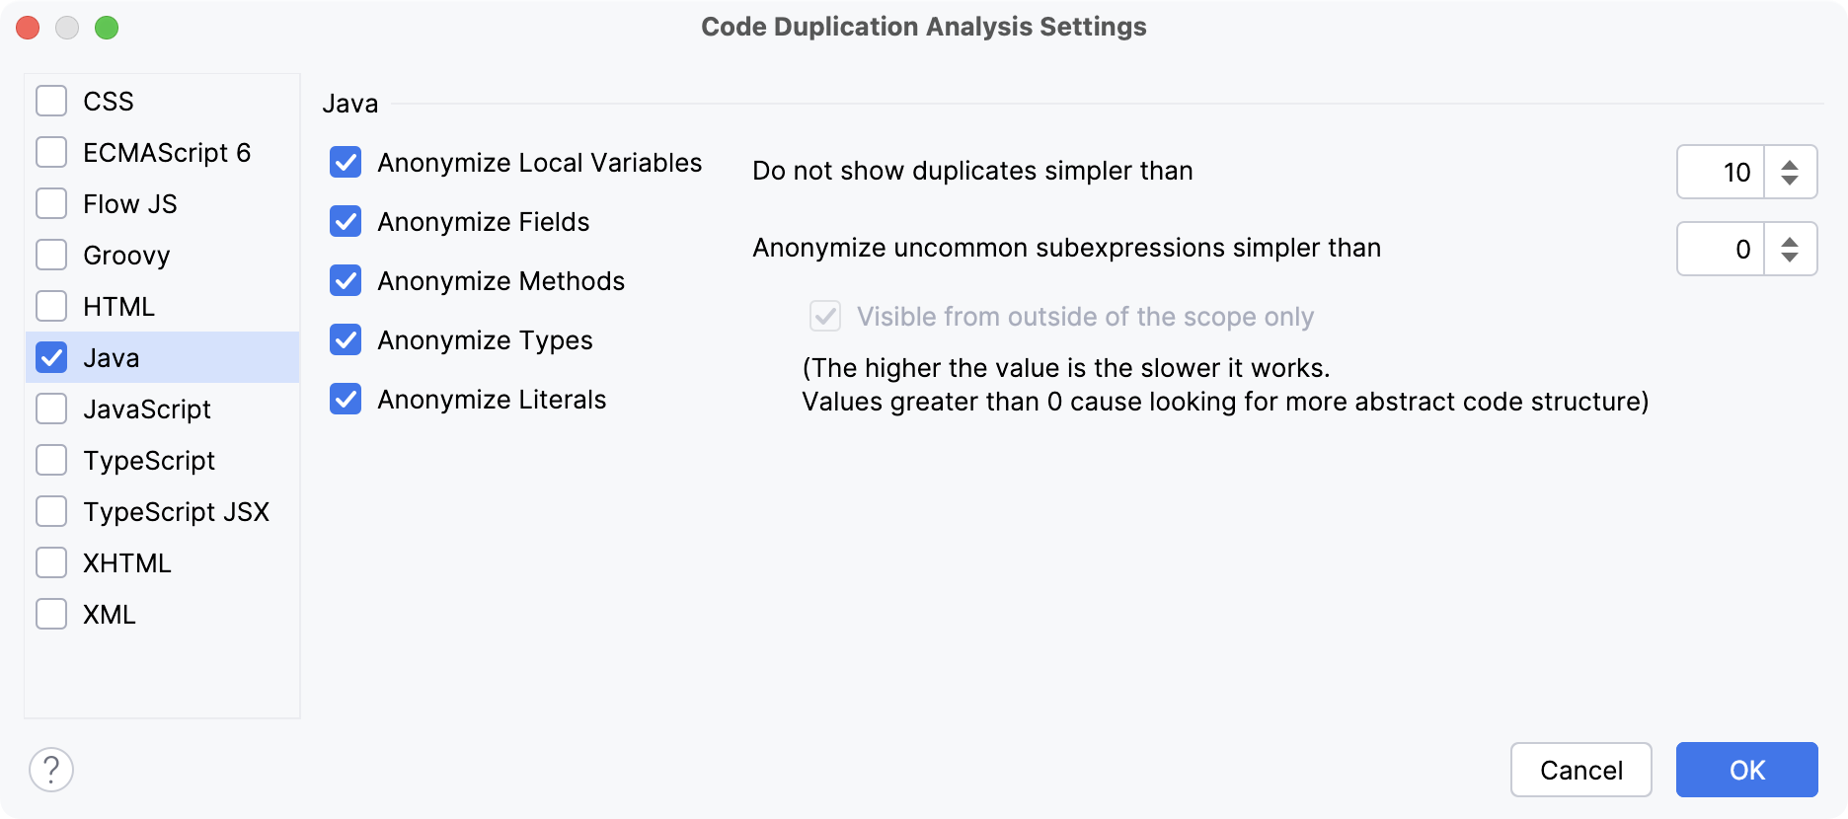Check the TypeScript JSX checkbox
Image resolution: width=1848 pixels, height=819 pixels.
[50, 511]
